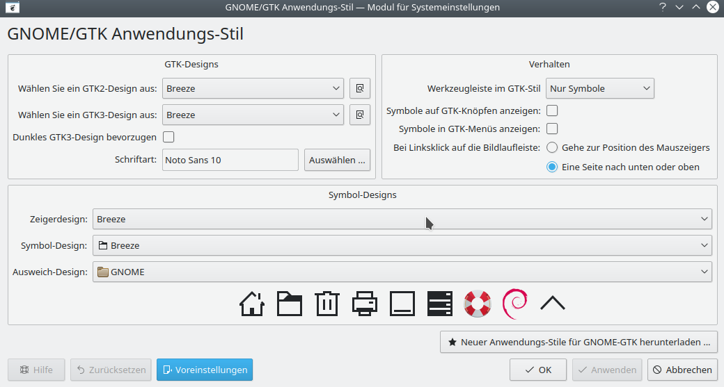Click the printer preview icon

pos(365,304)
